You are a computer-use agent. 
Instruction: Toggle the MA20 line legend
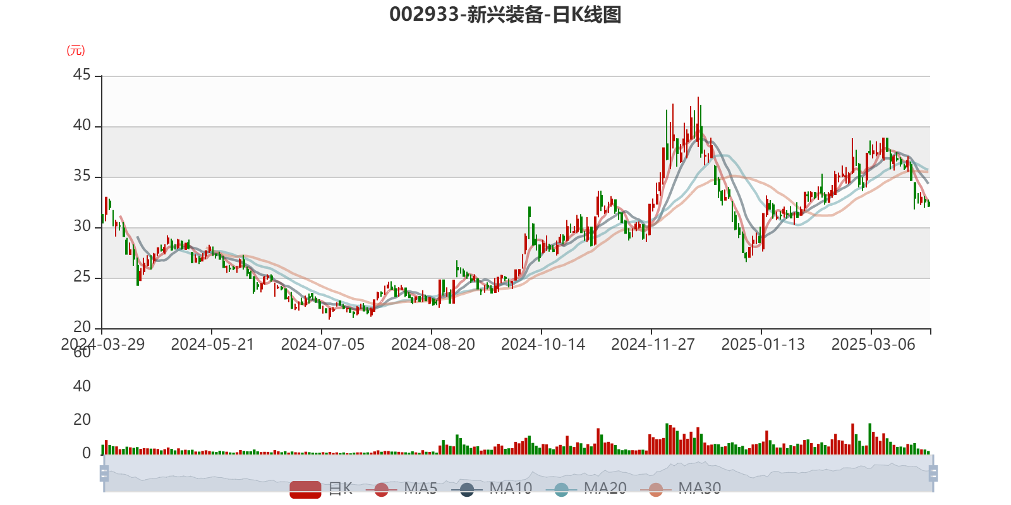[x=586, y=489]
